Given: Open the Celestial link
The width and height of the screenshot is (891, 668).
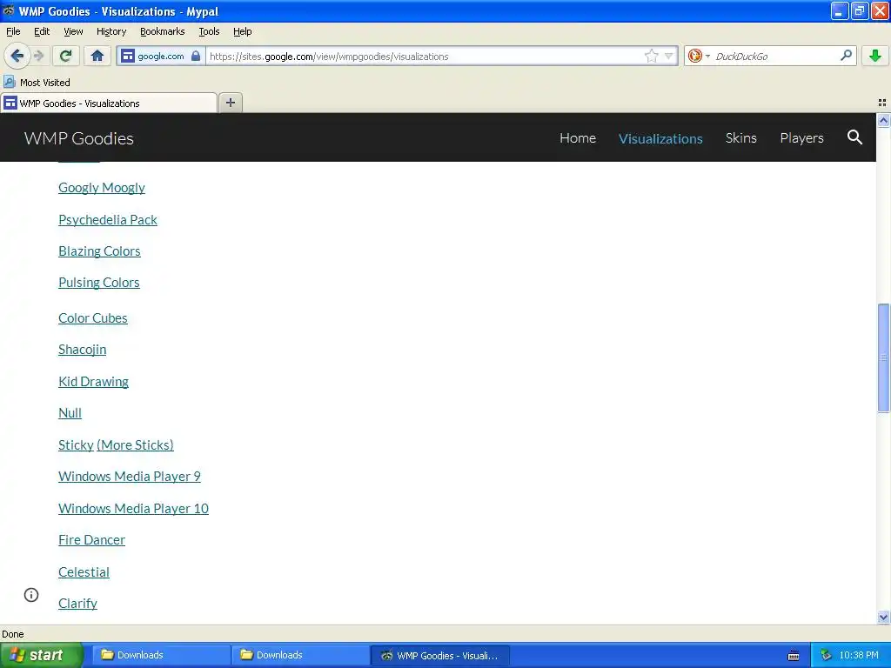Looking at the screenshot, I should point(84,572).
